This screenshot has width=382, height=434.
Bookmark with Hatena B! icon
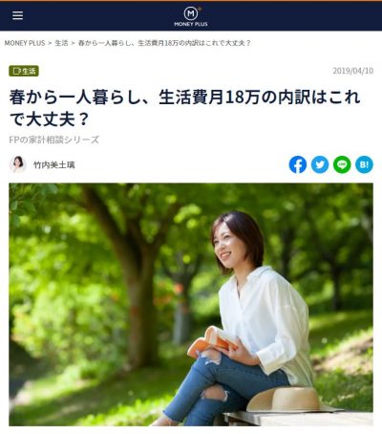(x=364, y=164)
